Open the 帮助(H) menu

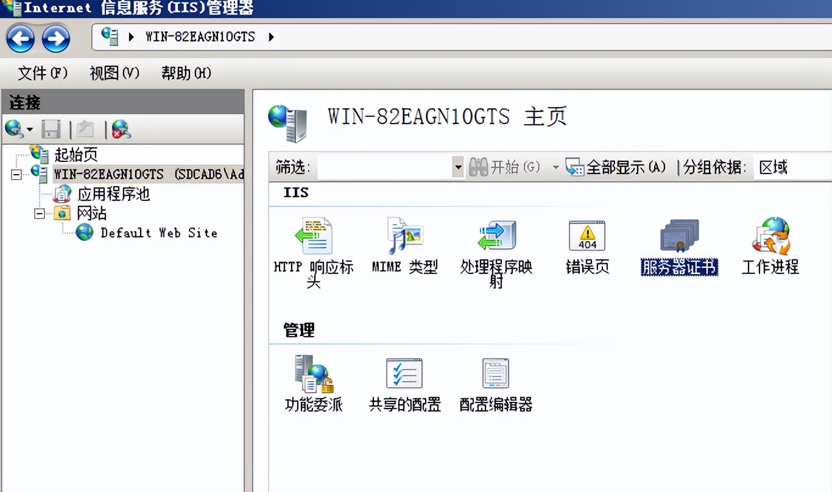click(x=186, y=73)
